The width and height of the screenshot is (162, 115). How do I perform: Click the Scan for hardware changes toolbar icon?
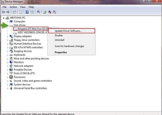click(38, 12)
